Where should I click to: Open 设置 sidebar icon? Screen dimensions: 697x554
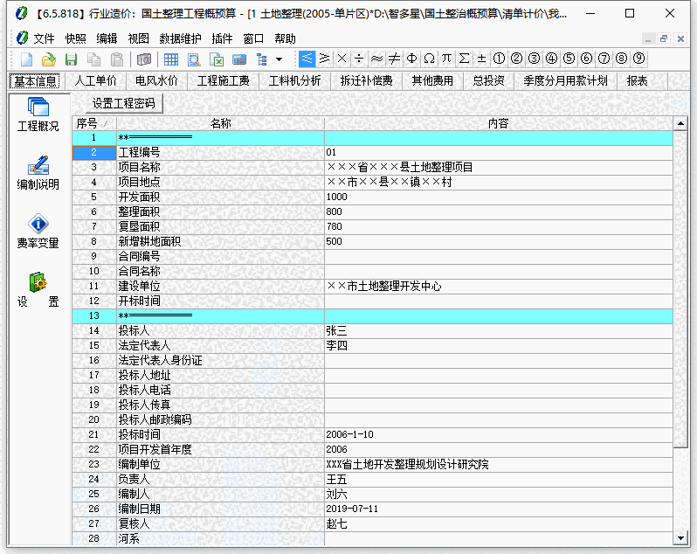(38, 290)
